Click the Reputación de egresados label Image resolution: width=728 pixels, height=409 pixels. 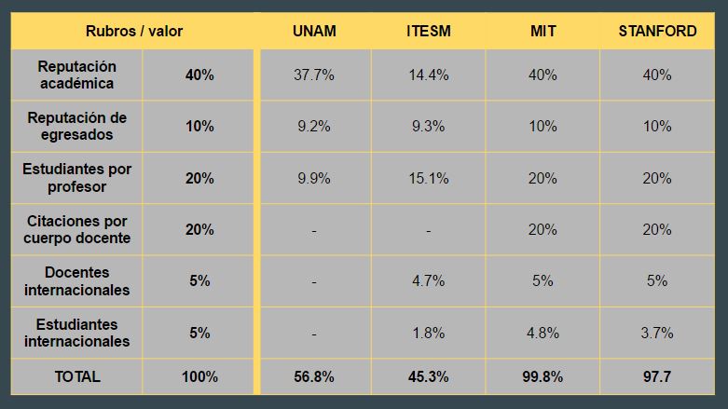pyautogui.click(x=77, y=127)
